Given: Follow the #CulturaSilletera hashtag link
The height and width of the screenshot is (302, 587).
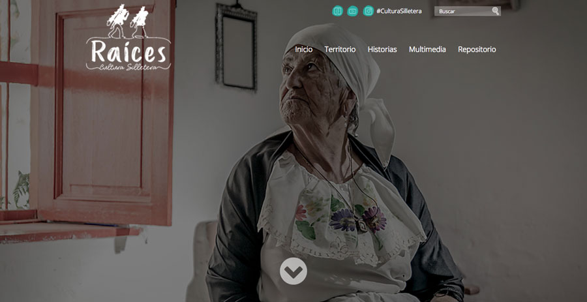Looking at the screenshot, I should [399, 11].
